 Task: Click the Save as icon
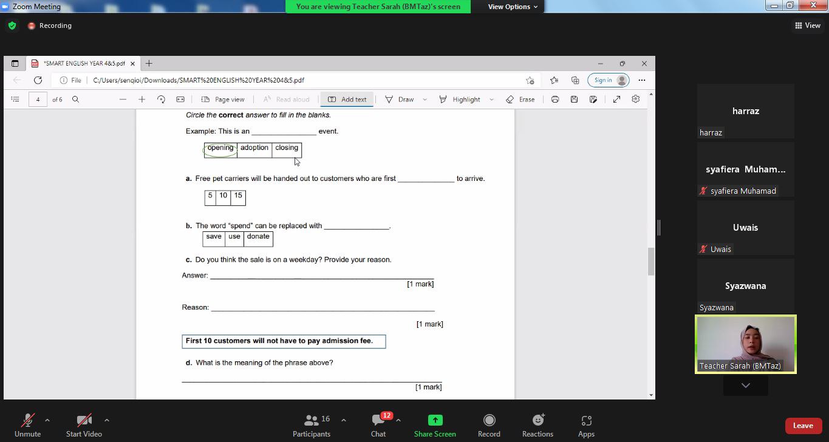tap(593, 99)
